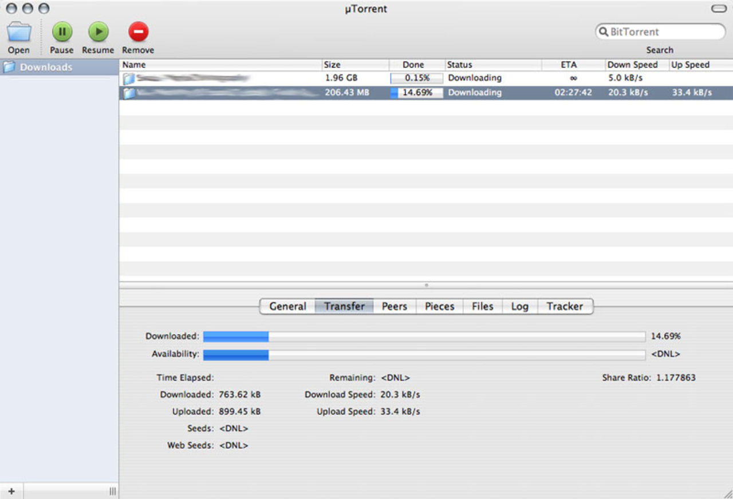Open a new torrent file
This screenshot has height=499, width=733.
point(18,32)
